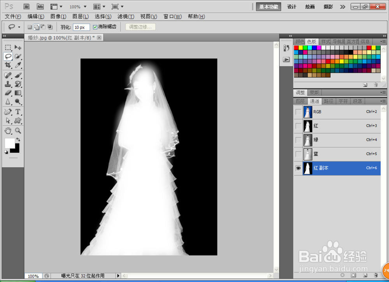This screenshot has width=389, height=282.
Task: Open the 图像(I) menu
Action: point(58,16)
